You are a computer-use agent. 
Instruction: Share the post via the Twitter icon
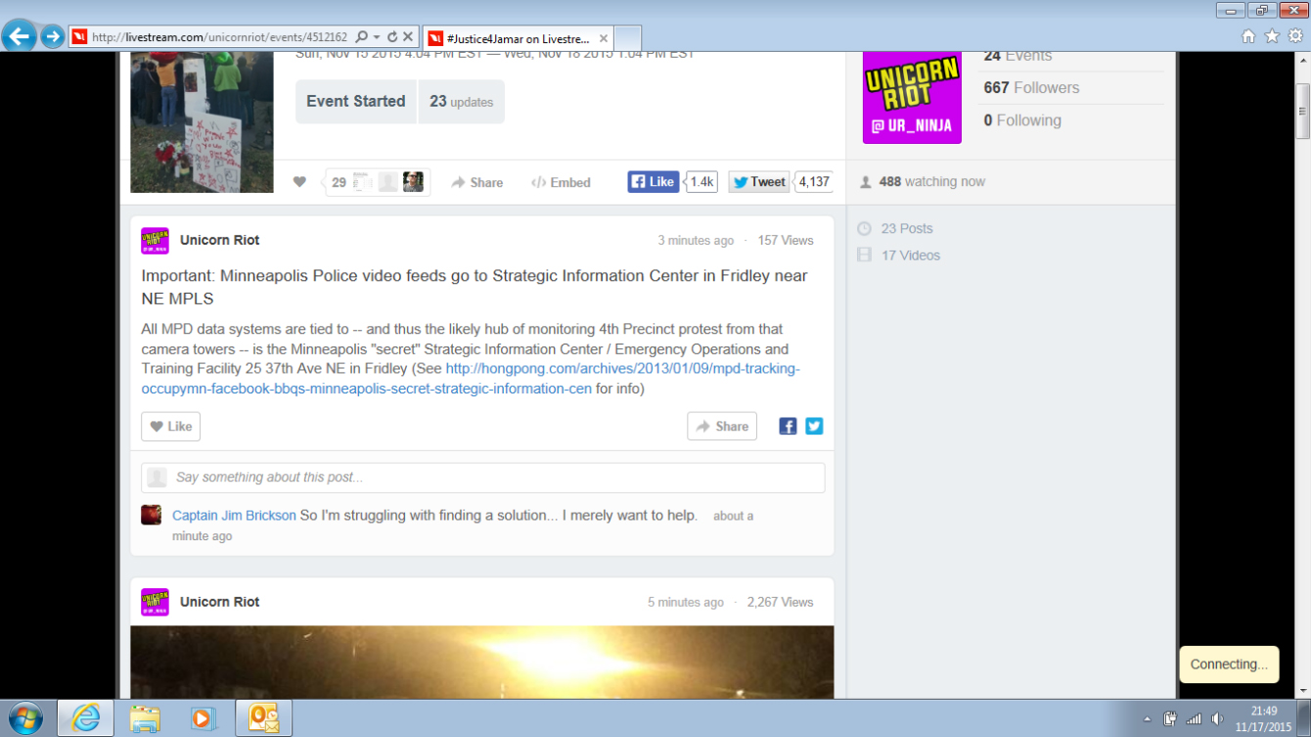(813, 426)
